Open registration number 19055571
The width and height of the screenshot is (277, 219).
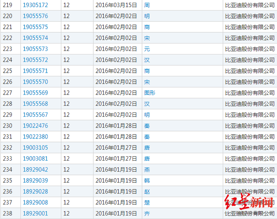35,71
